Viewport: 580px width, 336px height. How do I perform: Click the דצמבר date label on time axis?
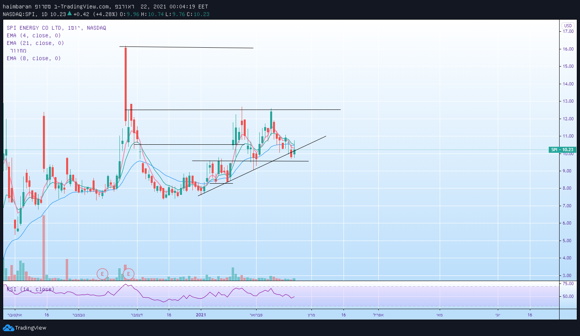click(137, 315)
